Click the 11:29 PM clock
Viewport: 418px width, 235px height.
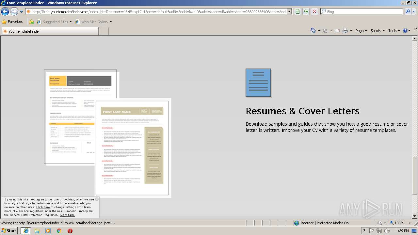click(x=401, y=231)
